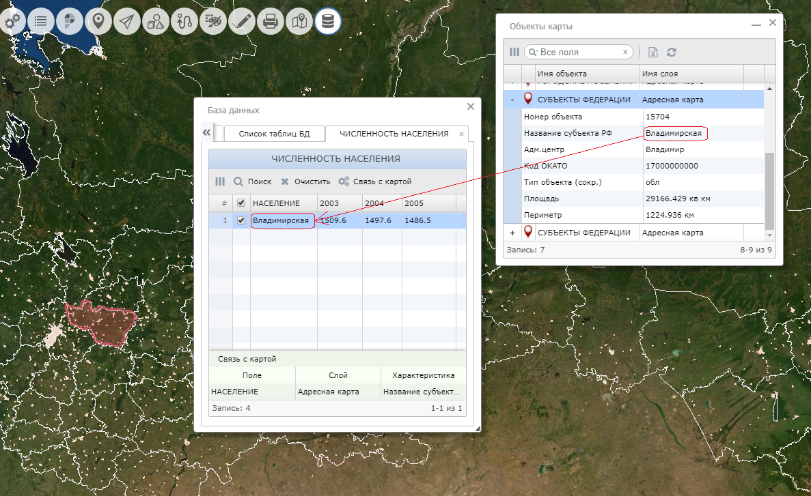Click the Связь с картой button
Viewport: 811px width, 496px height.
click(x=375, y=181)
